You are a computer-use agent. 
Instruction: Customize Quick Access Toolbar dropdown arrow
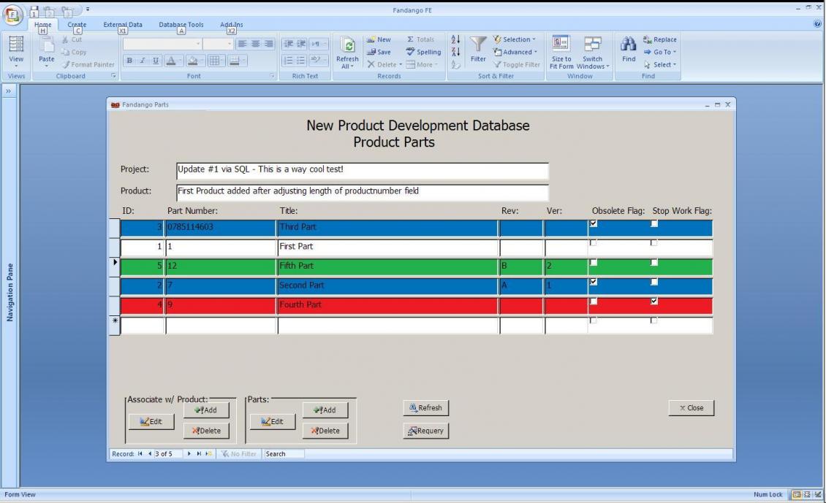point(88,9)
